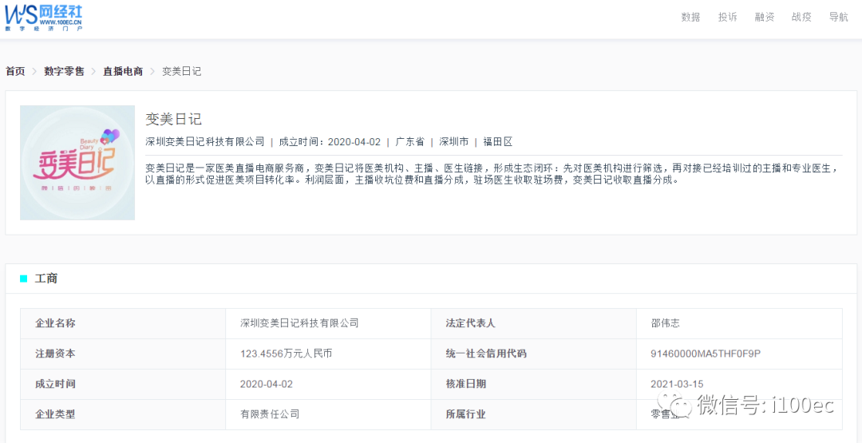Viewport: 862px width, 443px height.
Task: Click the 变美日记 company title heading
Action: (x=173, y=119)
